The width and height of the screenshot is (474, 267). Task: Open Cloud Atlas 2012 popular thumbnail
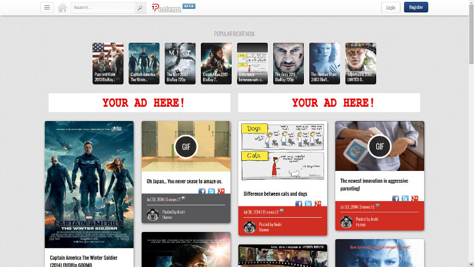[216, 63]
